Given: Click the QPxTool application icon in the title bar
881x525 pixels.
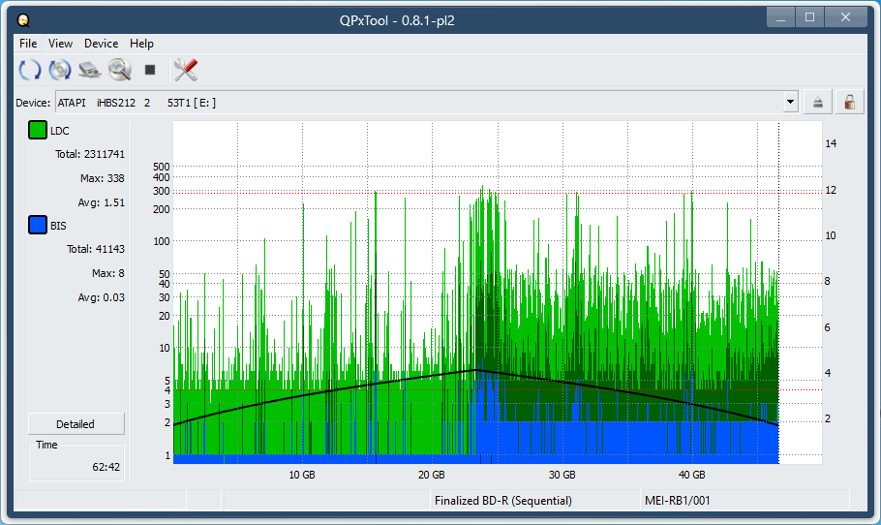Looking at the screenshot, I should point(23,20).
